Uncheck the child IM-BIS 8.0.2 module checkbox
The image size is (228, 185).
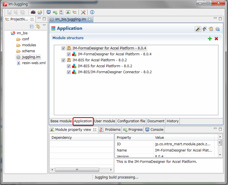pyautogui.click(x=69, y=66)
